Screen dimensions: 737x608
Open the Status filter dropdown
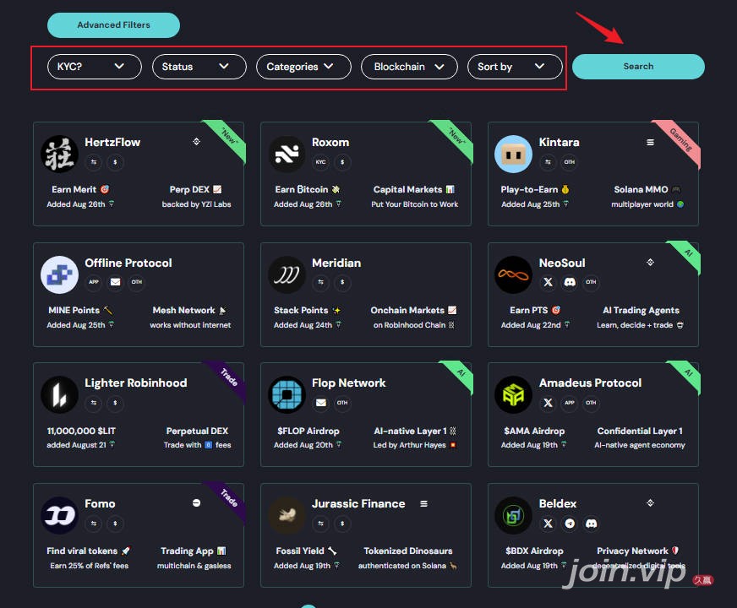pyautogui.click(x=199, y=67)
